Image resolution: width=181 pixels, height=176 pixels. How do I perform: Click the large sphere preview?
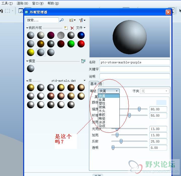pos(130,37)
